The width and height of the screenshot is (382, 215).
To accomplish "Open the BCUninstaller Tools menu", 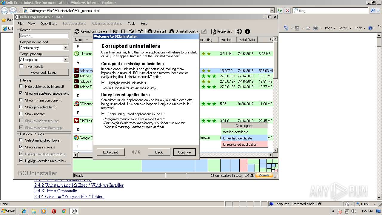I will pos(132,24).
